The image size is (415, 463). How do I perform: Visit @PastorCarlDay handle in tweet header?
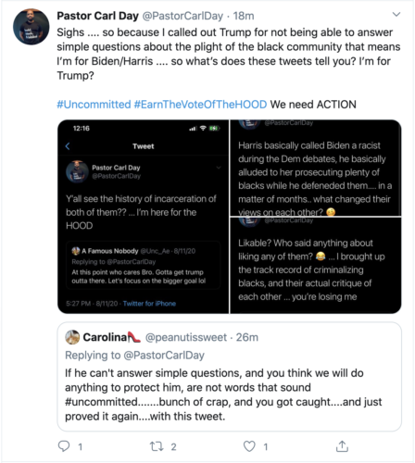[182, 16]
